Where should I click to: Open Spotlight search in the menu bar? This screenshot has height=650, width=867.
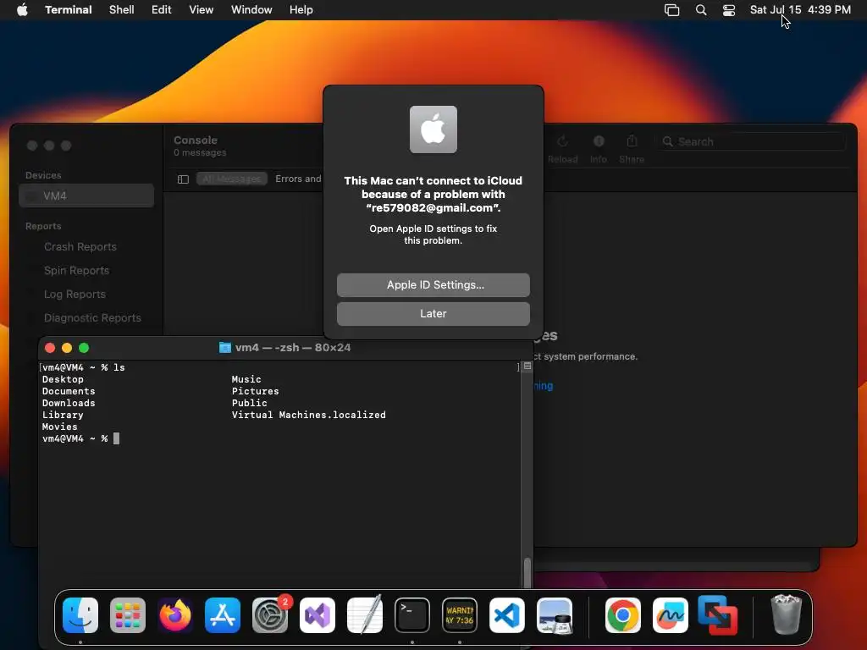pyautogui.click(x=700, y=10)
